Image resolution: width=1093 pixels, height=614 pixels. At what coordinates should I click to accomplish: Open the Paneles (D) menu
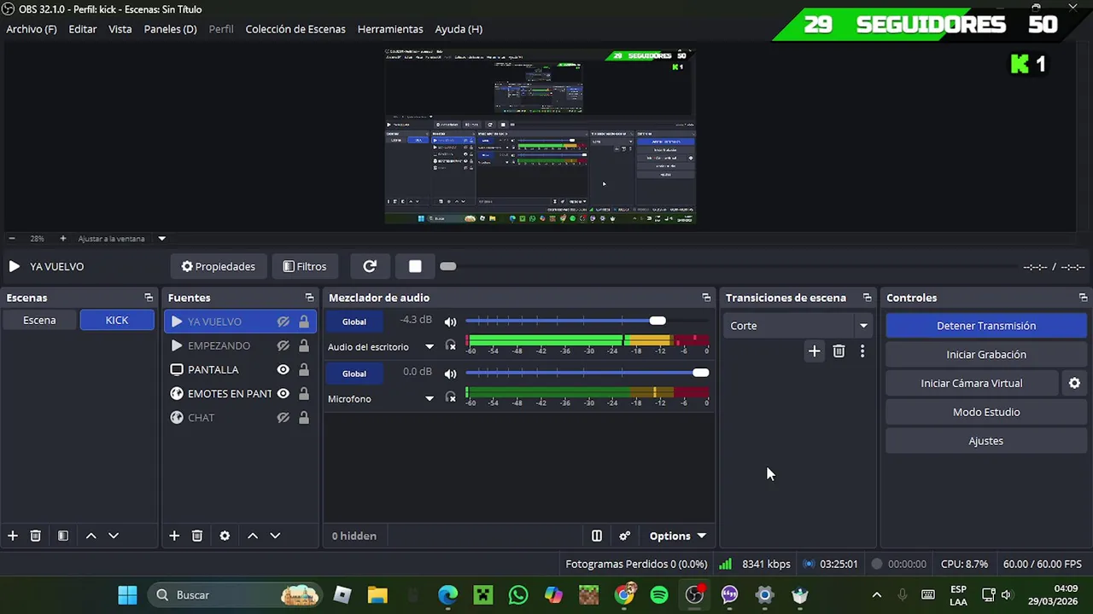(170, 29)
